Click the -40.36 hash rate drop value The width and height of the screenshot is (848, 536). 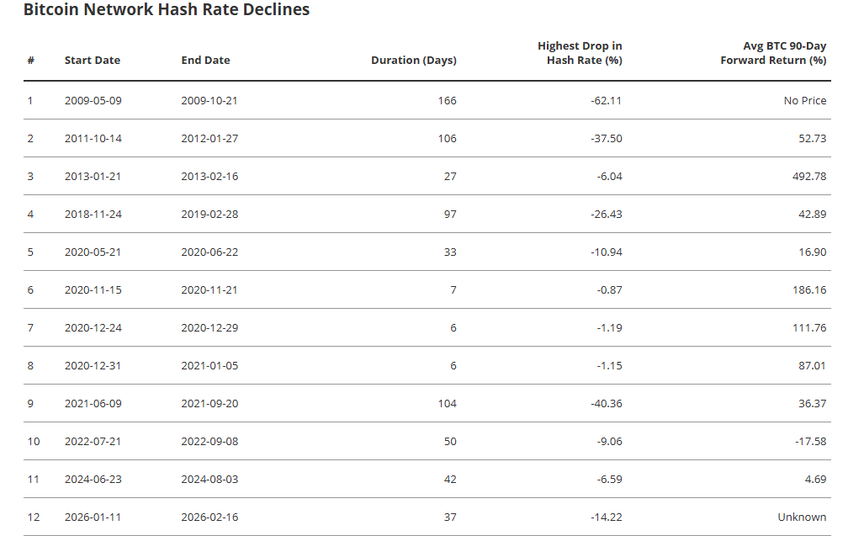[x=606, y=404]
